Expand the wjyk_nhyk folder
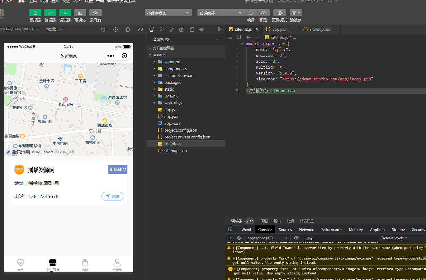426x280 pixels. (x=186, y=103)
